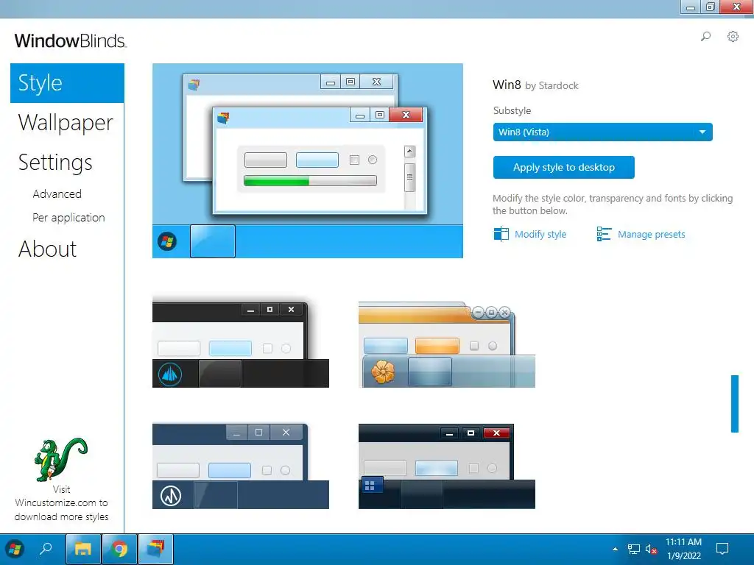Switch to the Wallpaper section

(66, 123)
